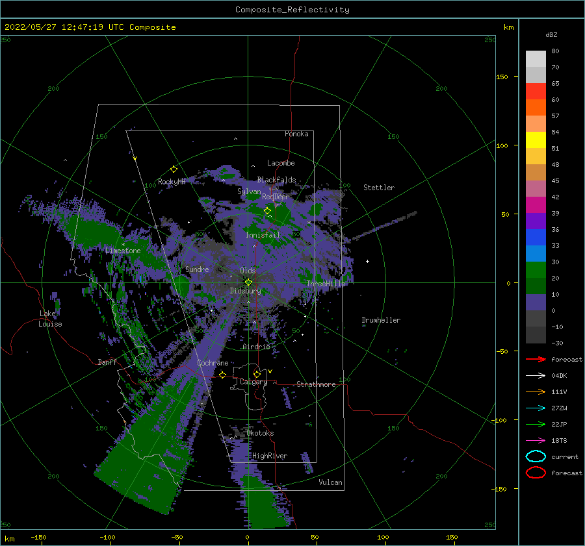Click the green 22JP arrow in legend
The height and width of the screenshot is (546, 585).
536,424
